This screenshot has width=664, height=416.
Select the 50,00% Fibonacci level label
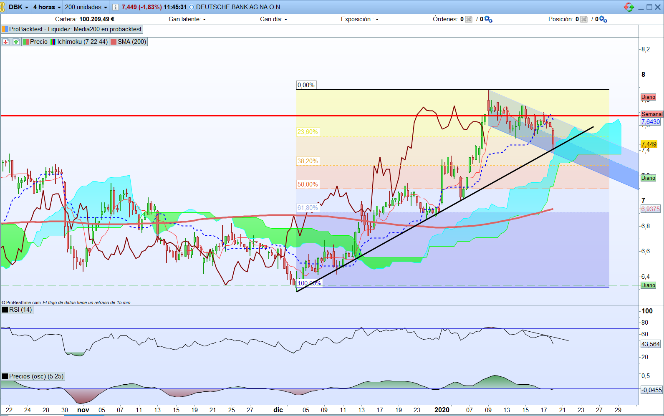coord(308,184)
